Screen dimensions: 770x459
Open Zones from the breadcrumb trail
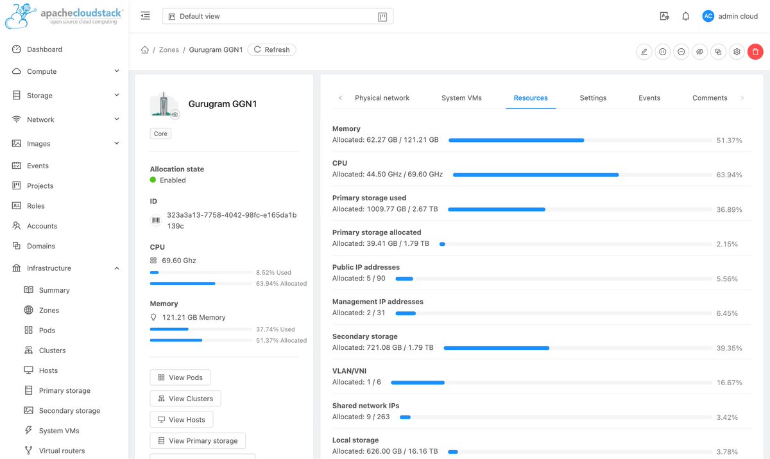(169, 49)
